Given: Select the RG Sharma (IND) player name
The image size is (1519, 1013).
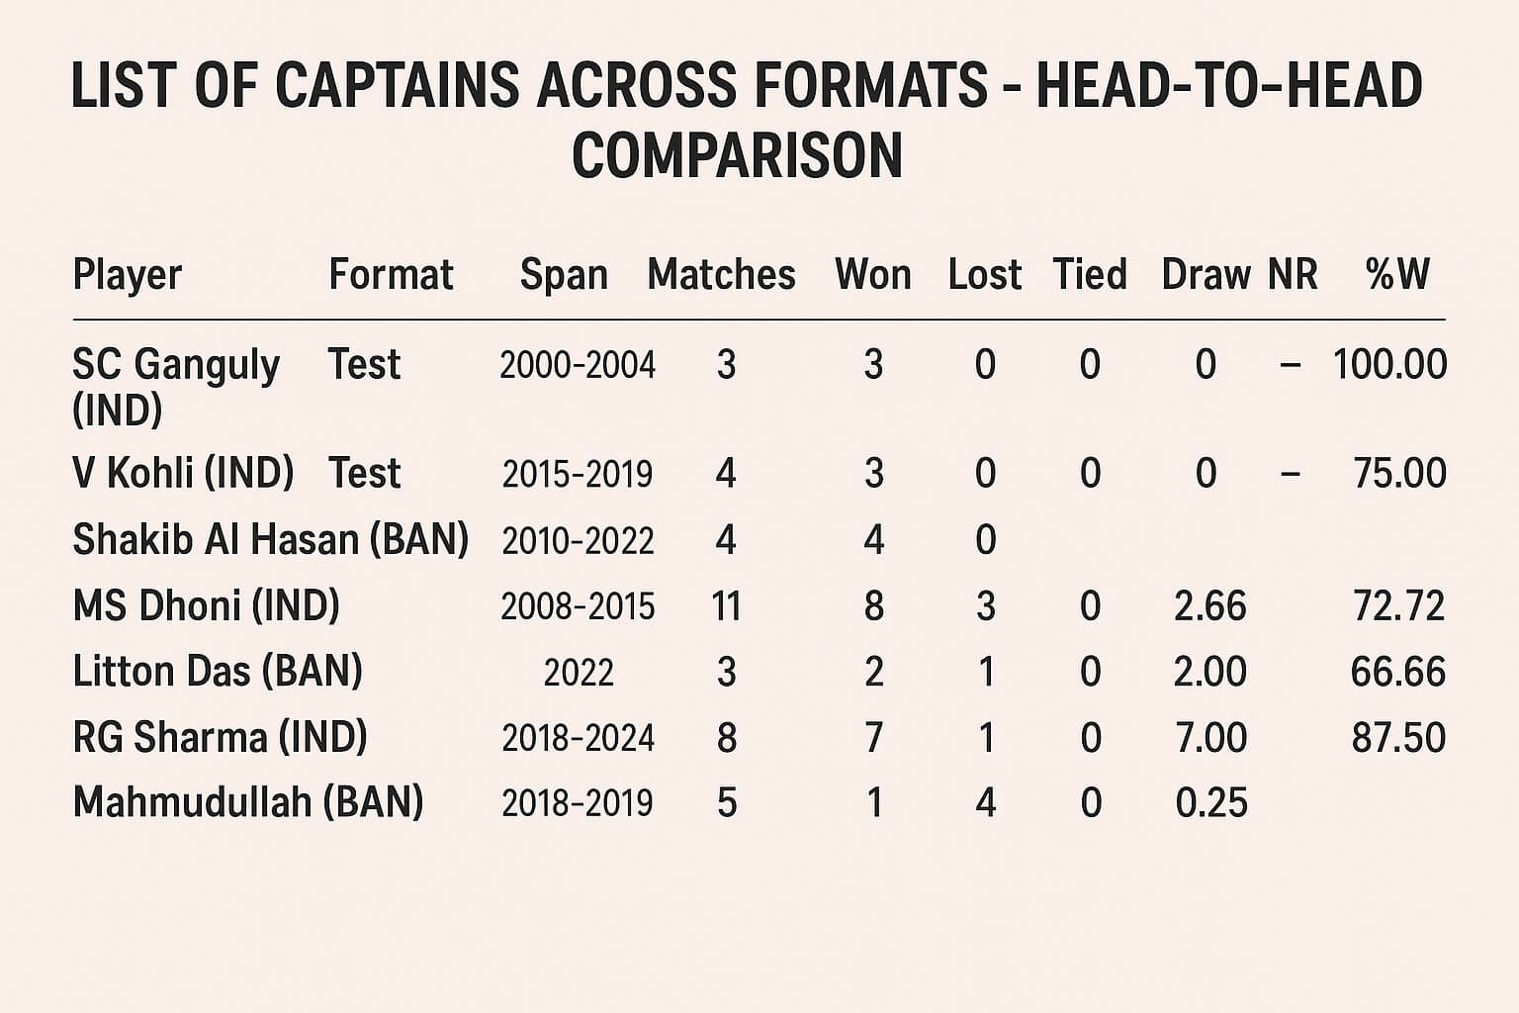Looking at the screenshot, I should (220, 738).
